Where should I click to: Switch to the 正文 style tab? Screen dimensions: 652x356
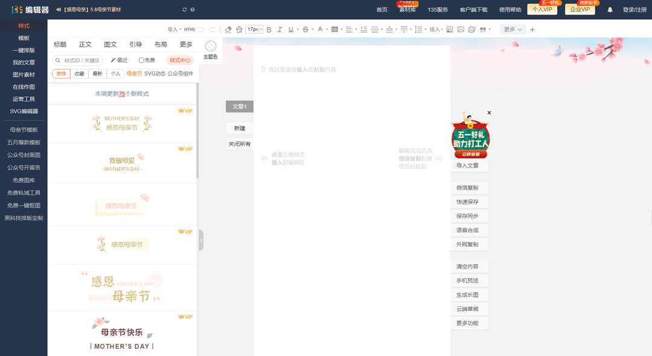[85, 45]
